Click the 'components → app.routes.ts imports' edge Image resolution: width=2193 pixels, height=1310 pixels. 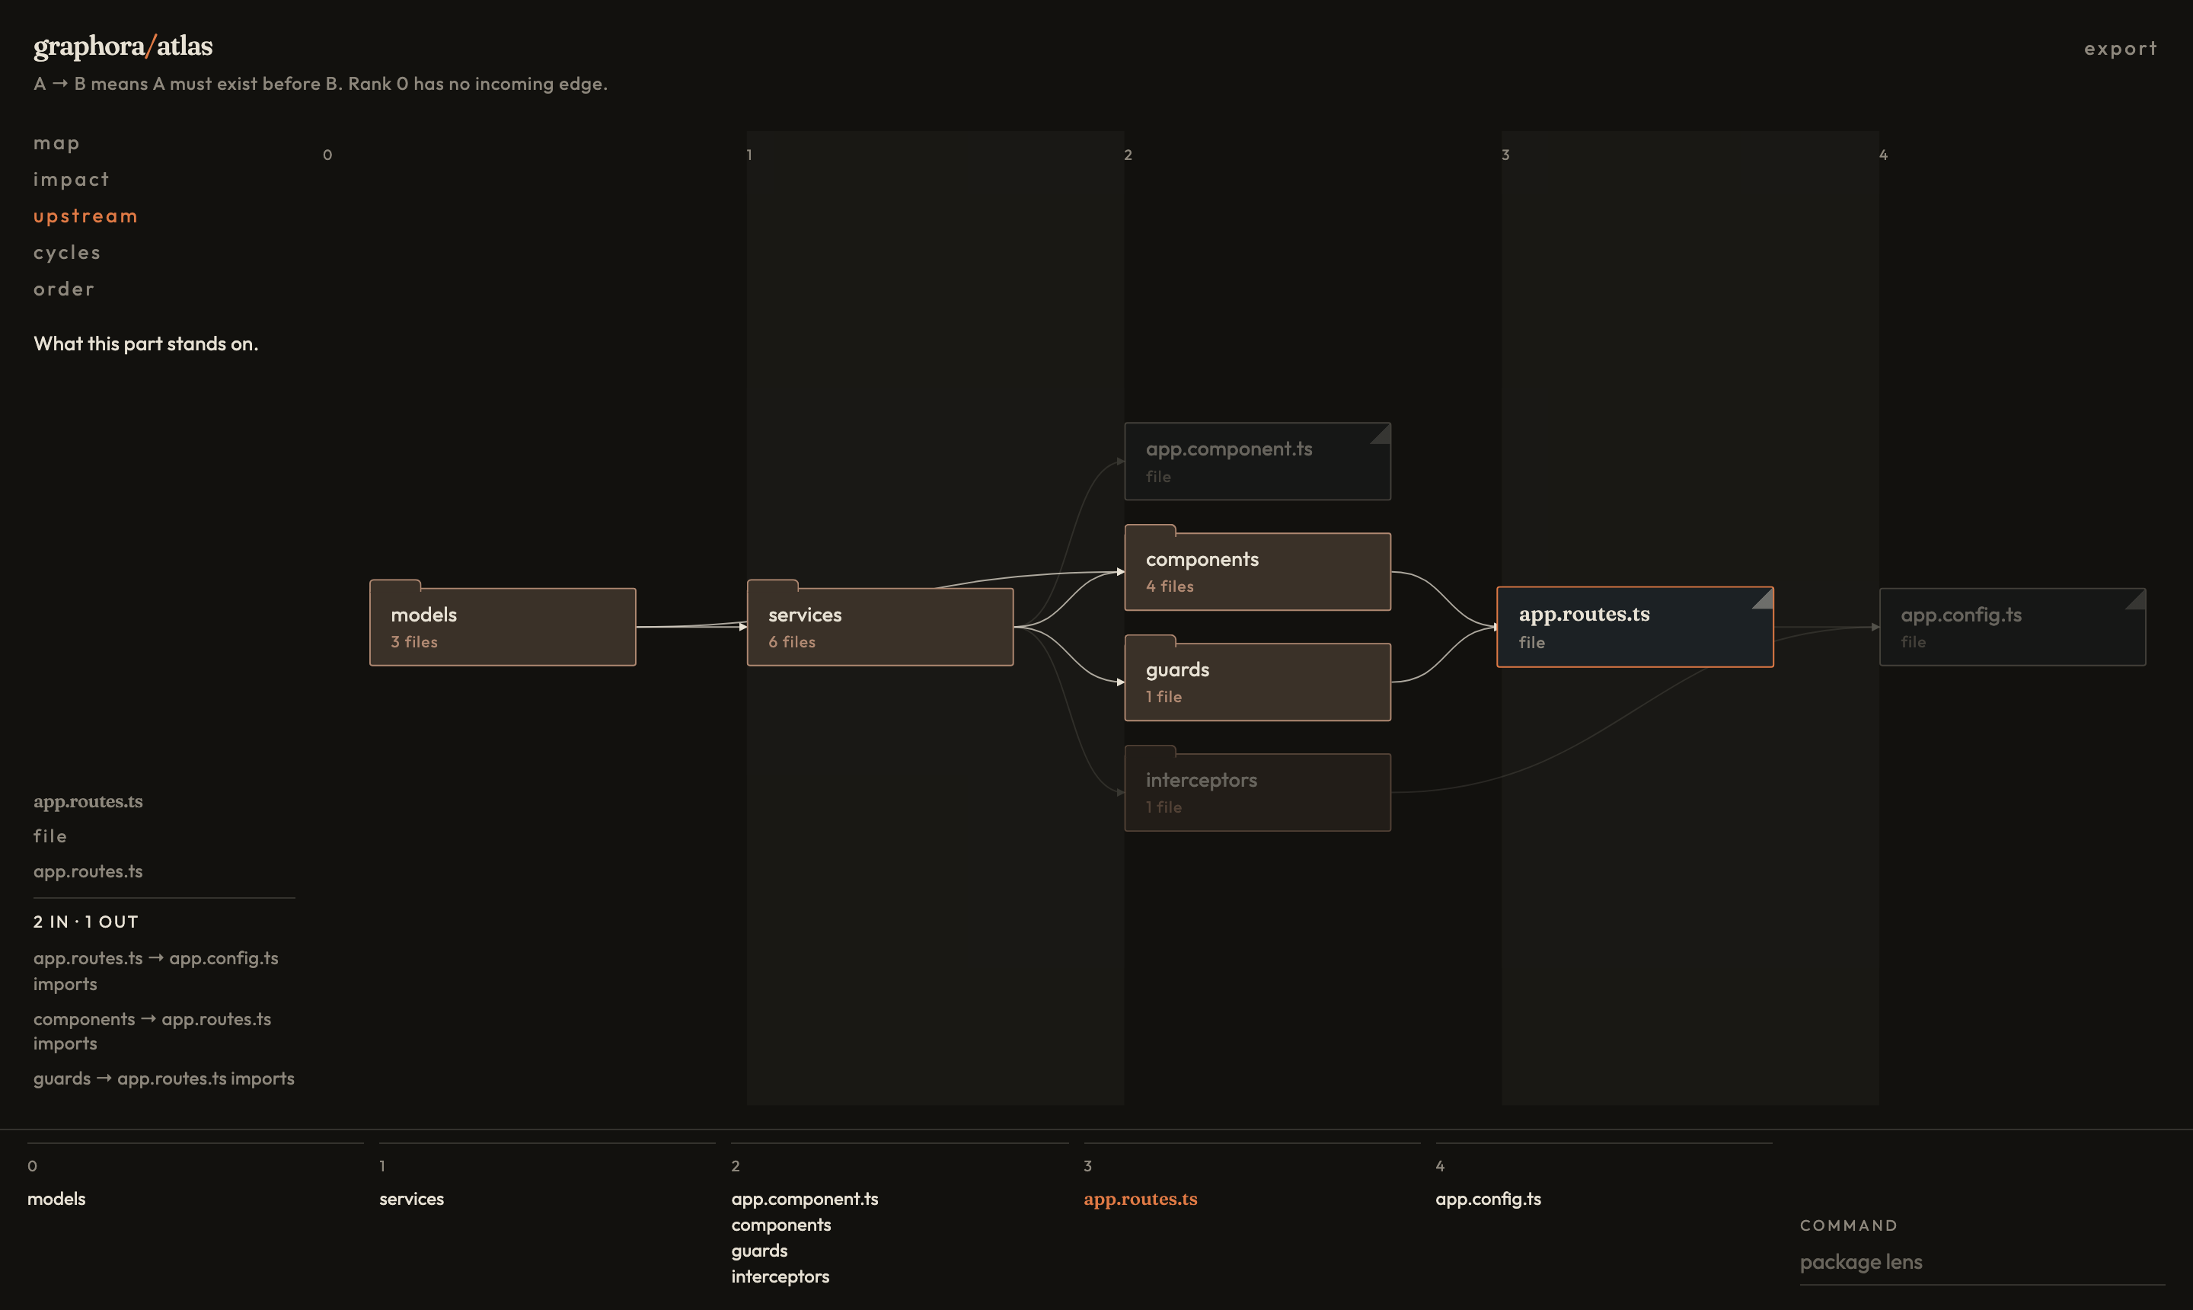point(152,1031)
